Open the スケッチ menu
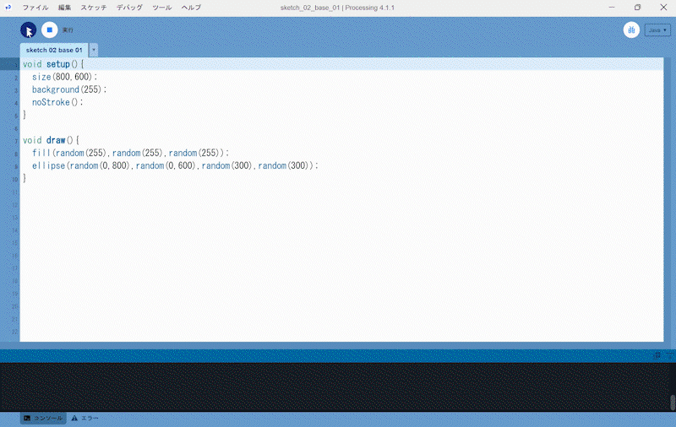676x427 pixels. tap(94, 8)
